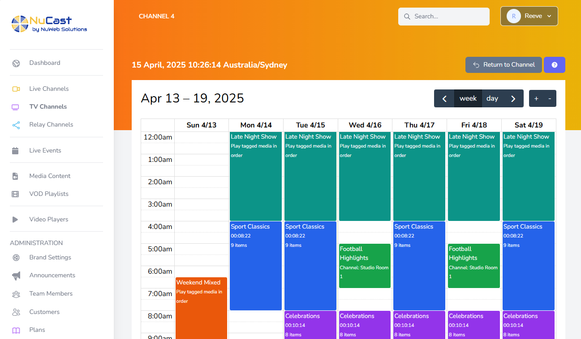This screenshot has height=339, width=581.
Task: Click the Live Channels camera icon
Action: [16, 89]
